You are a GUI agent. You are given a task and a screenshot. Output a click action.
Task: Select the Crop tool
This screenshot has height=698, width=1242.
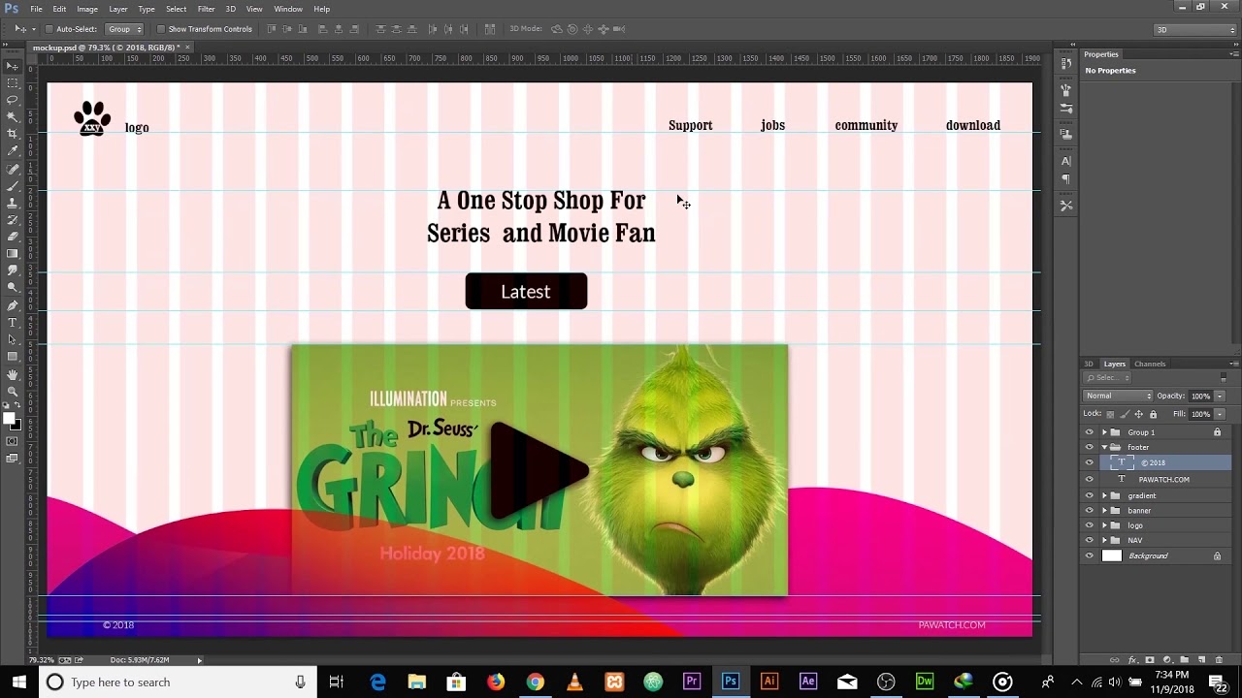(x=12, y=134)
